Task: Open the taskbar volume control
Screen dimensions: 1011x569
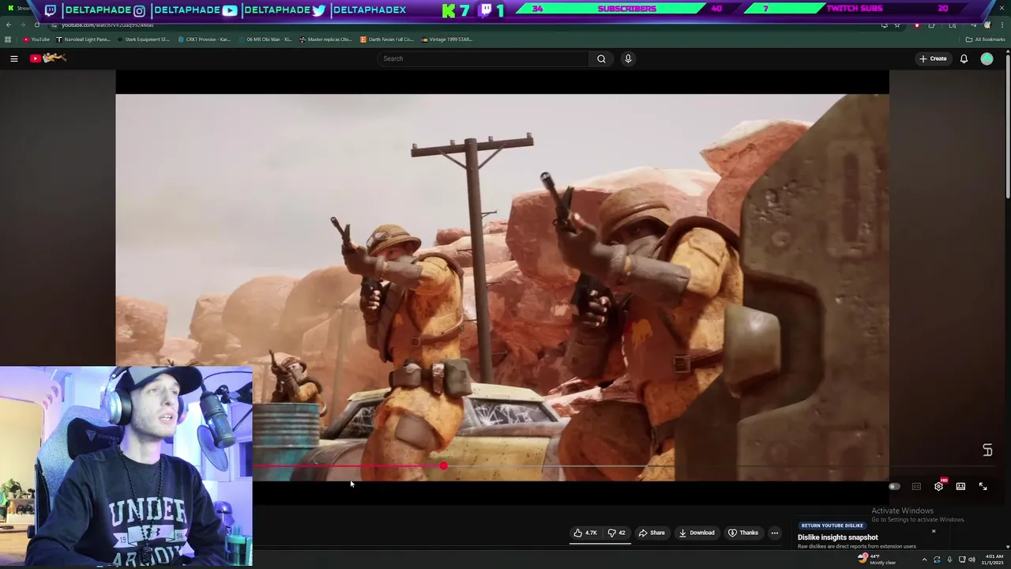Action: [972, 560]
